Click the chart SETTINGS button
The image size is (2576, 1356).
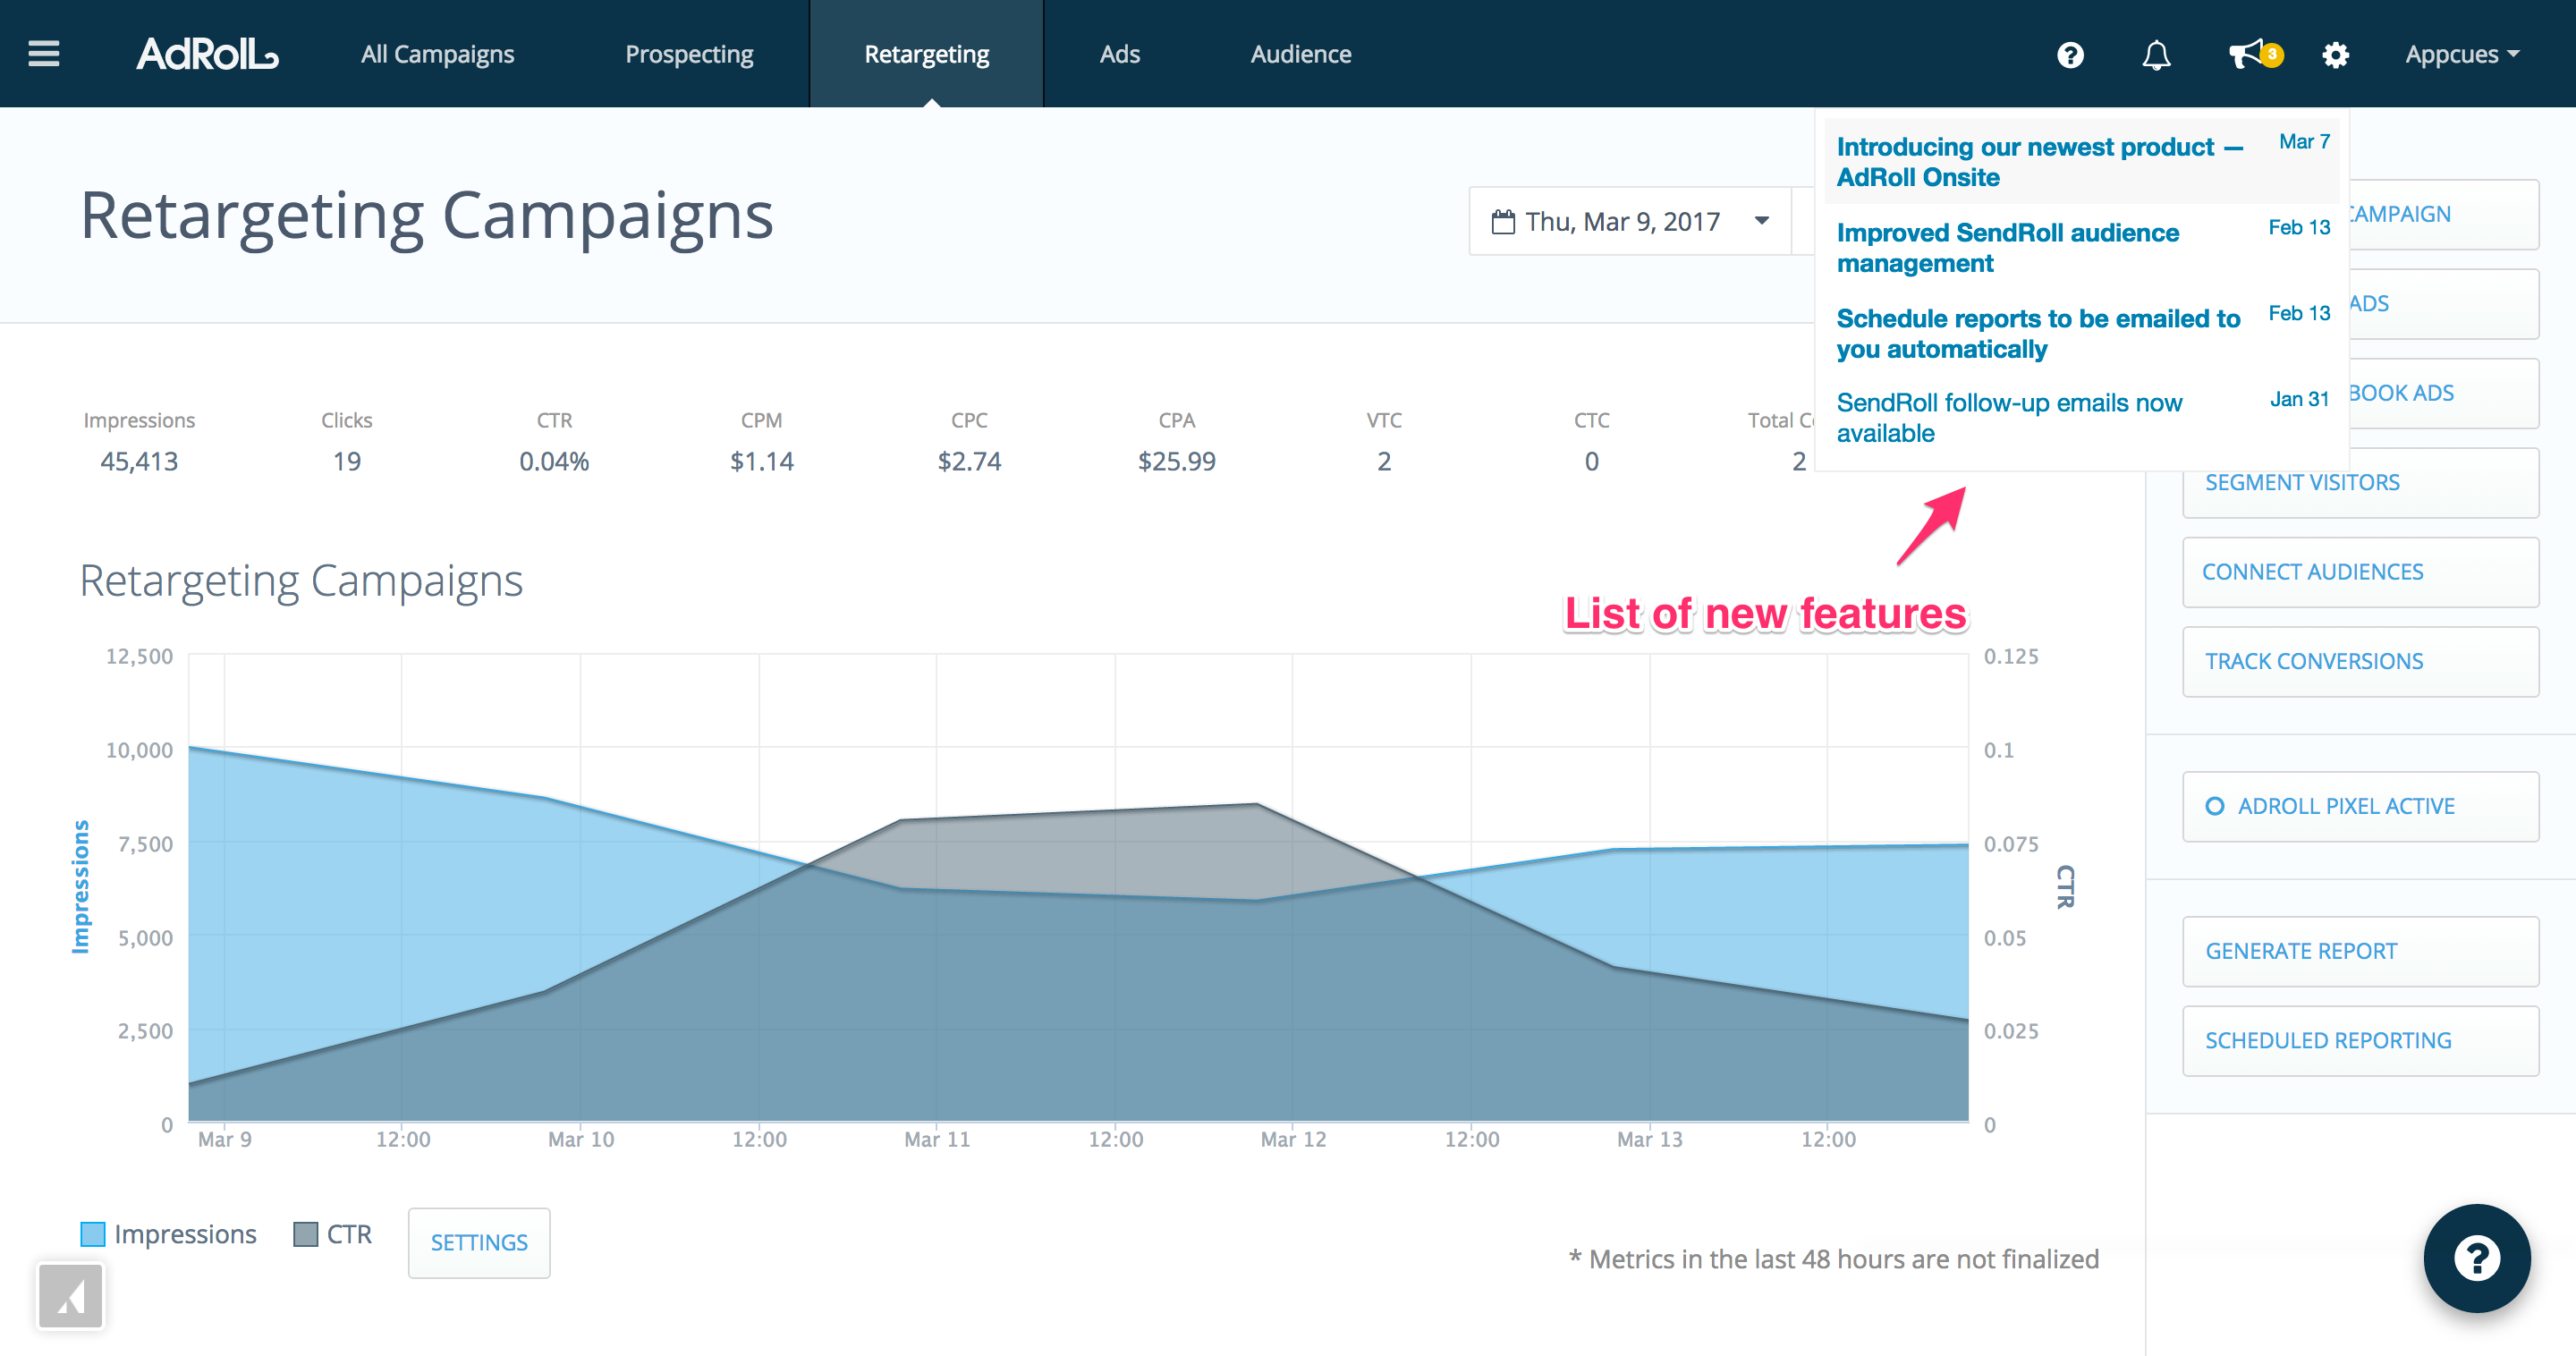[x=479, y=1243]
